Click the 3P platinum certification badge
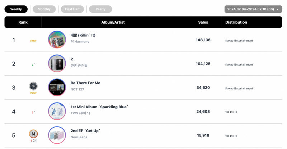This screenshot has height=149, width=287. pos(33,86)
